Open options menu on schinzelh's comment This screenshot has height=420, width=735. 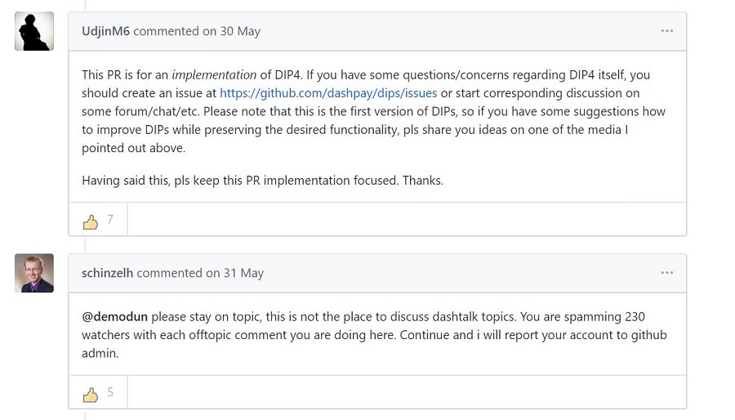pyautogui.click(x=666, y=273)
